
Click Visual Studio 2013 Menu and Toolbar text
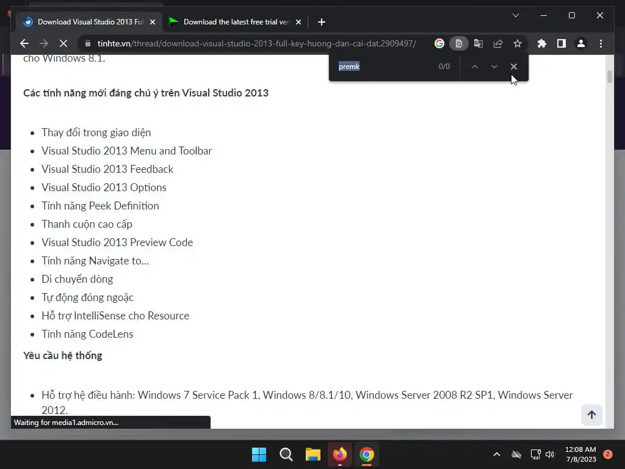[127, 151]
